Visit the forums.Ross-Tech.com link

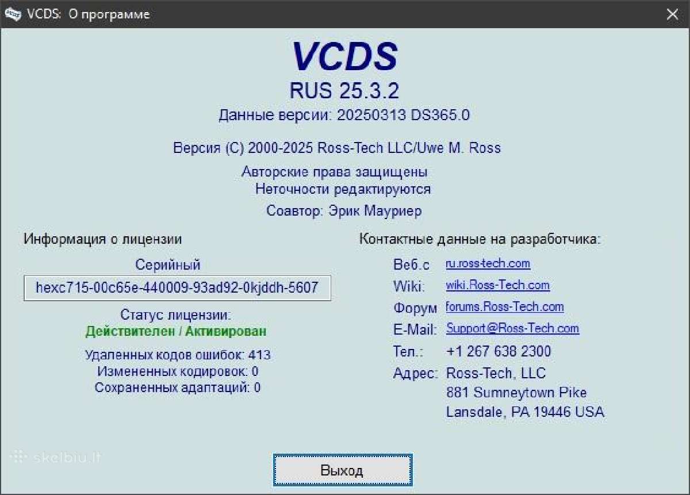(504, 306)
